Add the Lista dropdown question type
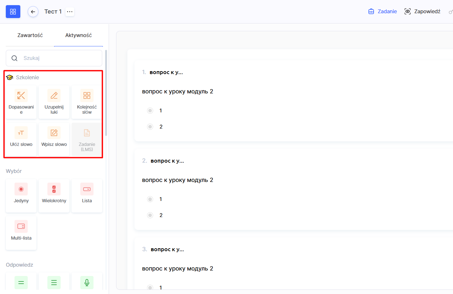 click(x=87, y=195)
